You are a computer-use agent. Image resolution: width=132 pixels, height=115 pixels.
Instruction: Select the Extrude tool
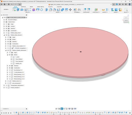(x=18, y=10)
